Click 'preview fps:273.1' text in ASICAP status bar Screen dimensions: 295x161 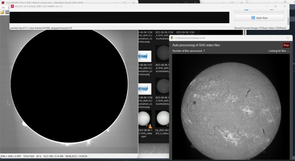(19, 28)
